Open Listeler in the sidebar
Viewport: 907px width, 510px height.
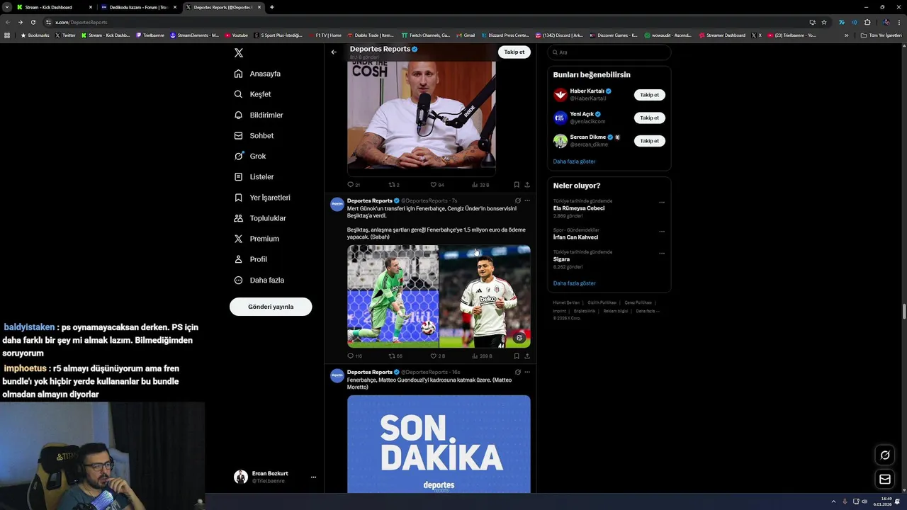click(x=254, y=176)
